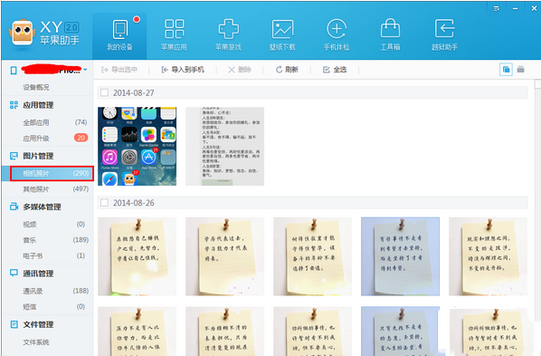Click the 通讯管理 section icon
This screenshot has height=356, width=541.
[14, 273]
